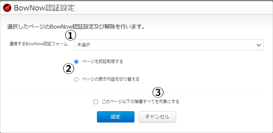Click the dropdown chevron arrow beside 未選択
Image resolution: width=273 pixels, height=133 pixels.
[x=259, y=45]
